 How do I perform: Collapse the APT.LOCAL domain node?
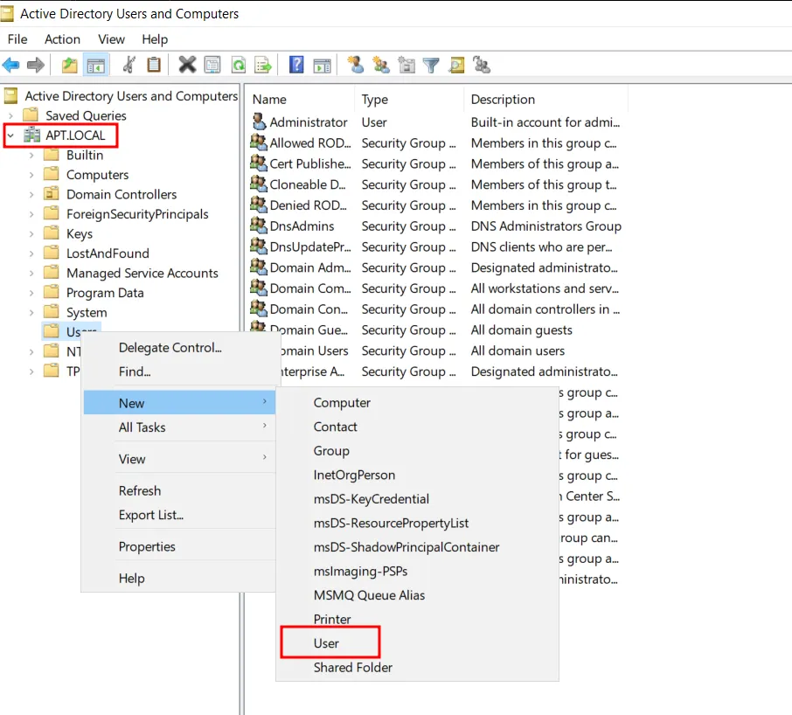point(10,135)
